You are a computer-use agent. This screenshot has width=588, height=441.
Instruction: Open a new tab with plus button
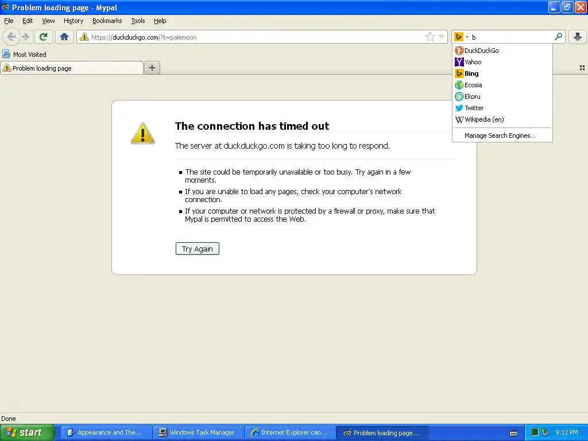pos(152,68)
